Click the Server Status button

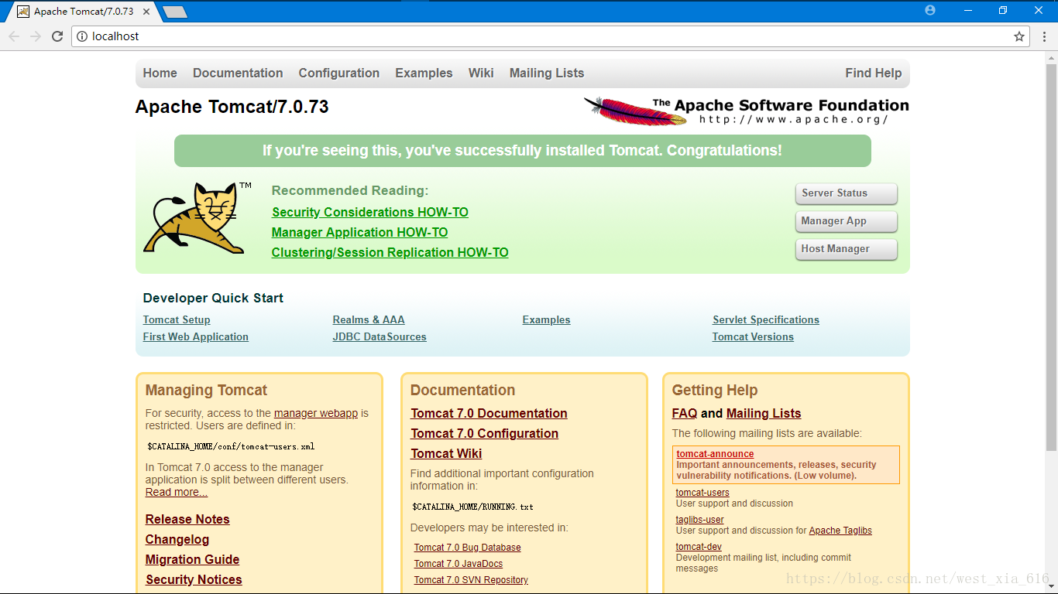tap(846, 193)
